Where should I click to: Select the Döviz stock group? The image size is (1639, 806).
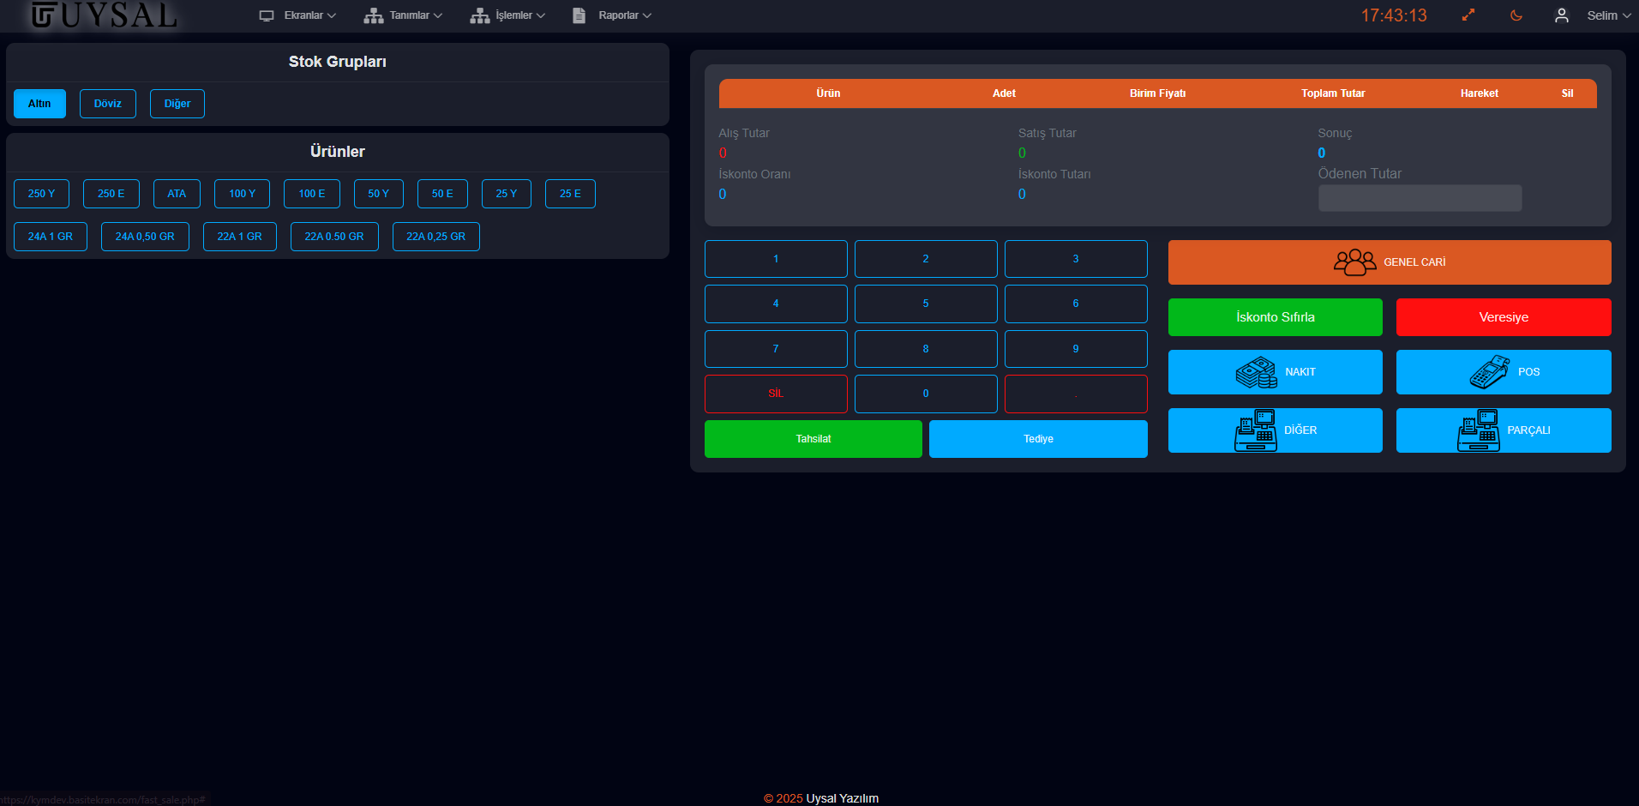tap(108, 104)
